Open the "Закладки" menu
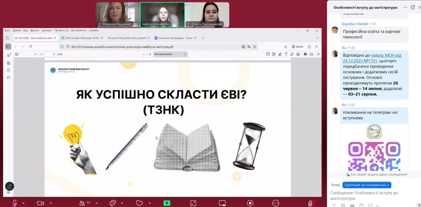The image size is (421, 207). click(47, 30)
